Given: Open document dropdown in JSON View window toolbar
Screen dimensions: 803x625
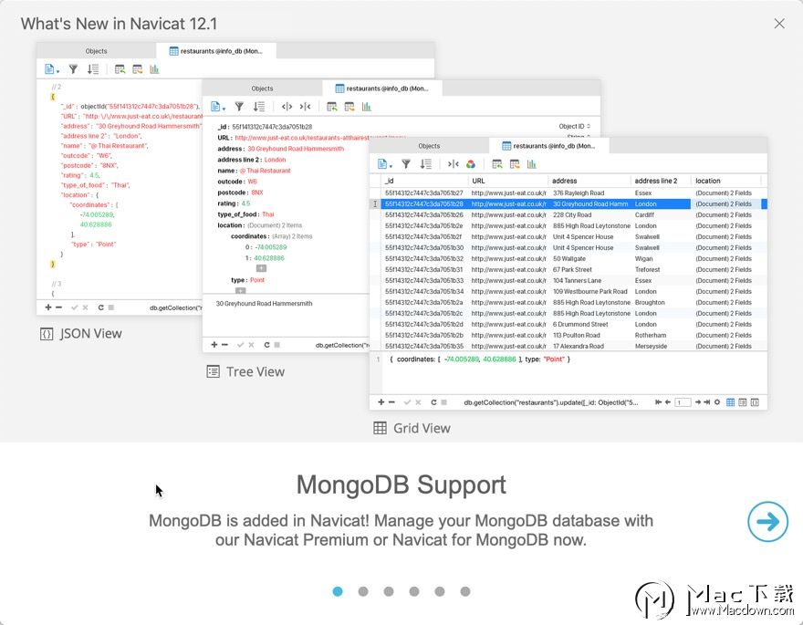Looking at the screenshot, I should [52, 69].
